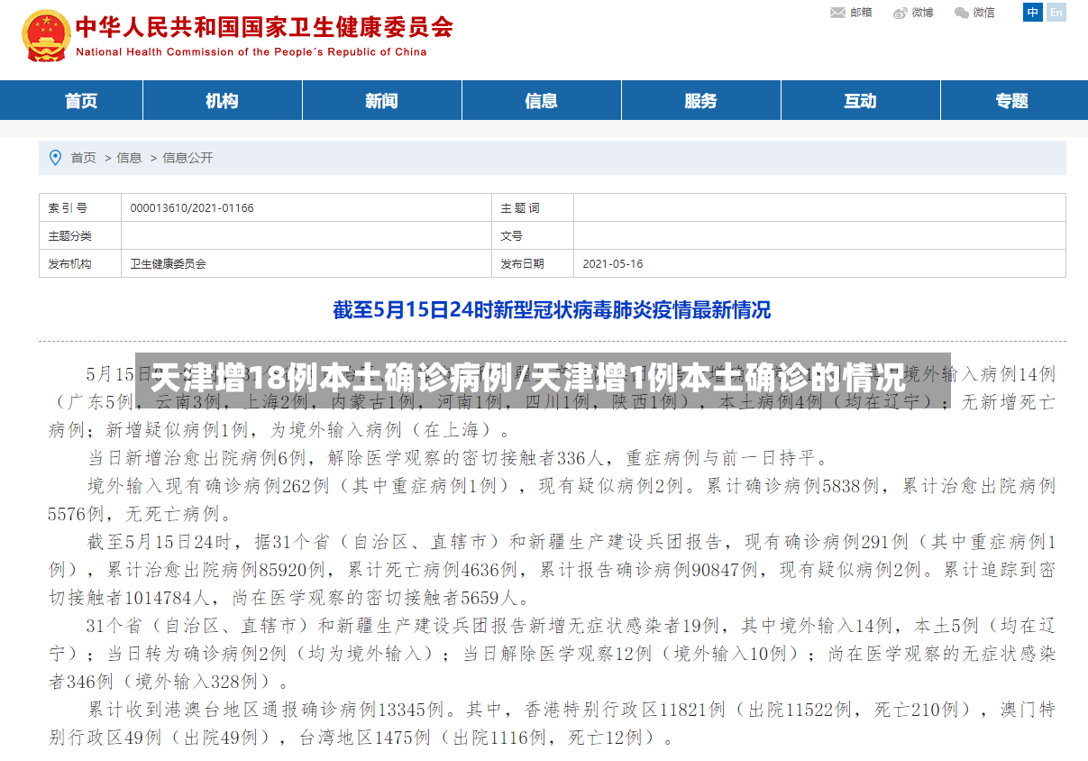Click the national emblem logo

tap(44, 36)
